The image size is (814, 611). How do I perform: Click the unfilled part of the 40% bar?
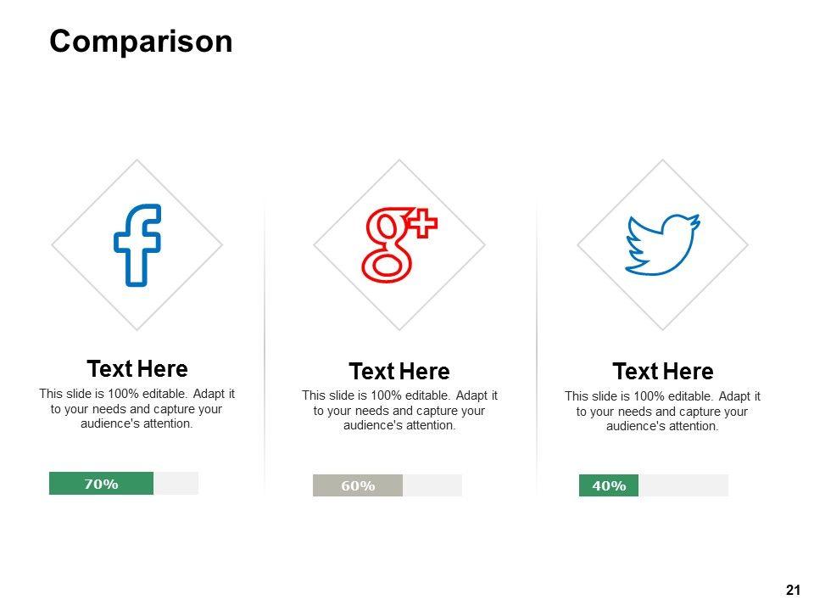[683, 485]
